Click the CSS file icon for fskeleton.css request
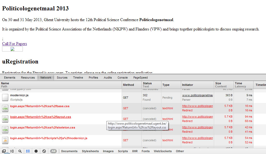The height and width of the screenshot is (154, 266). point(5,130)
